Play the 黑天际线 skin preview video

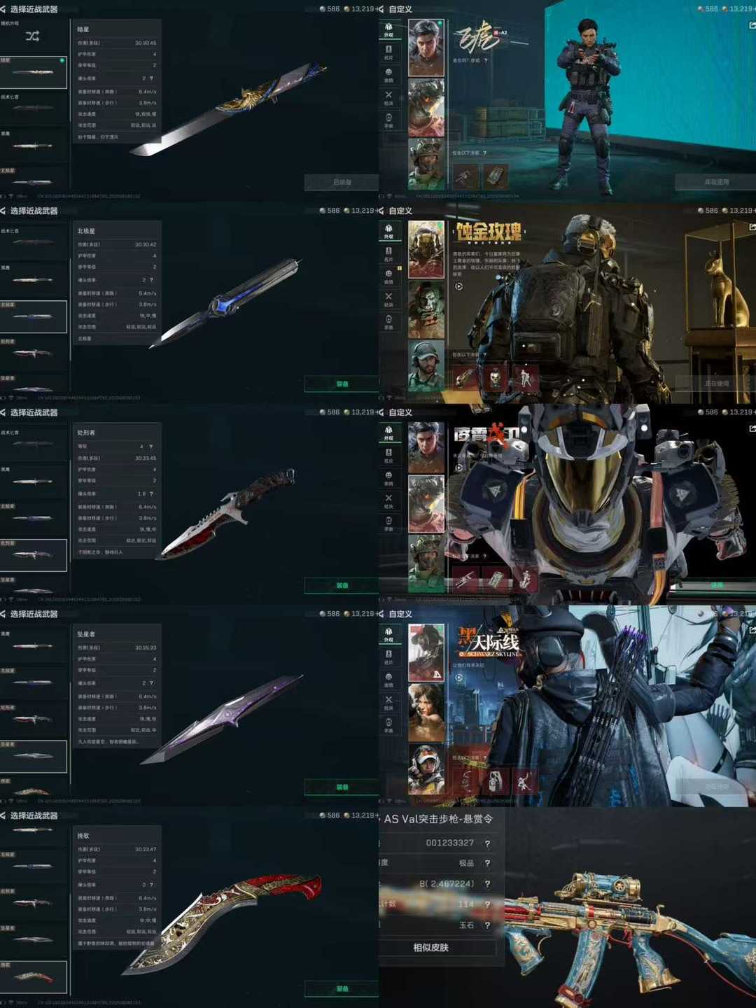point(458,678)
